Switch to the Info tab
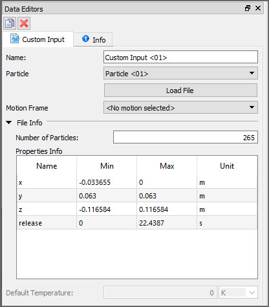269x307 pixels. (x=93, y=39)
